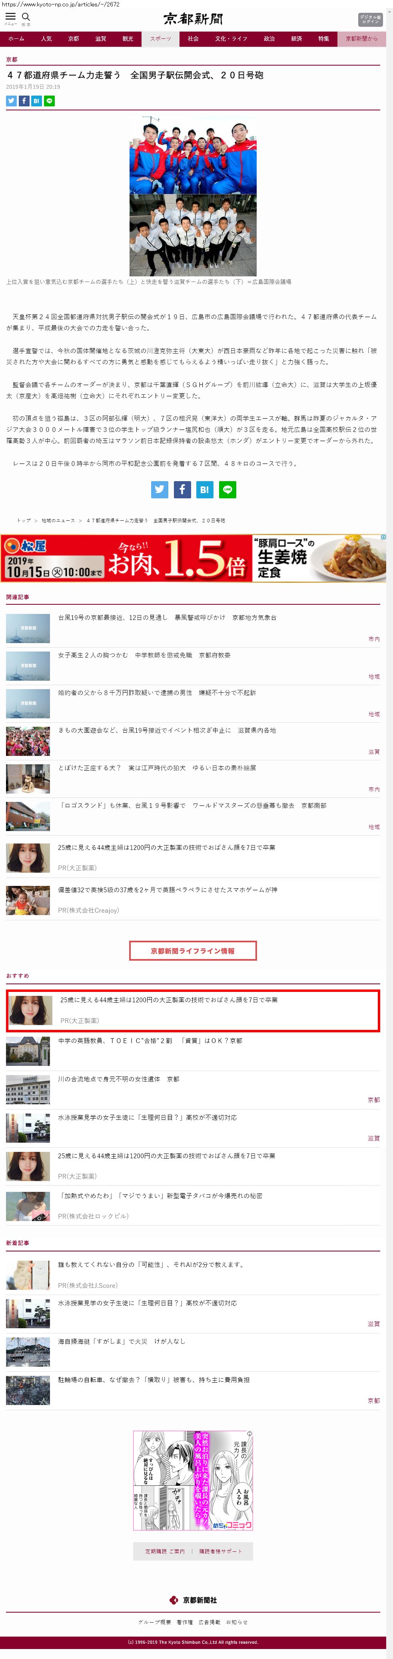
Task: Click the large LINE button below the article text
Action: coord(227,490)
